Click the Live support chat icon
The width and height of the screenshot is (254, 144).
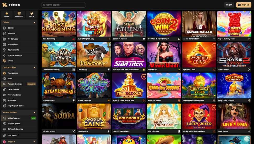click(4, 135)
